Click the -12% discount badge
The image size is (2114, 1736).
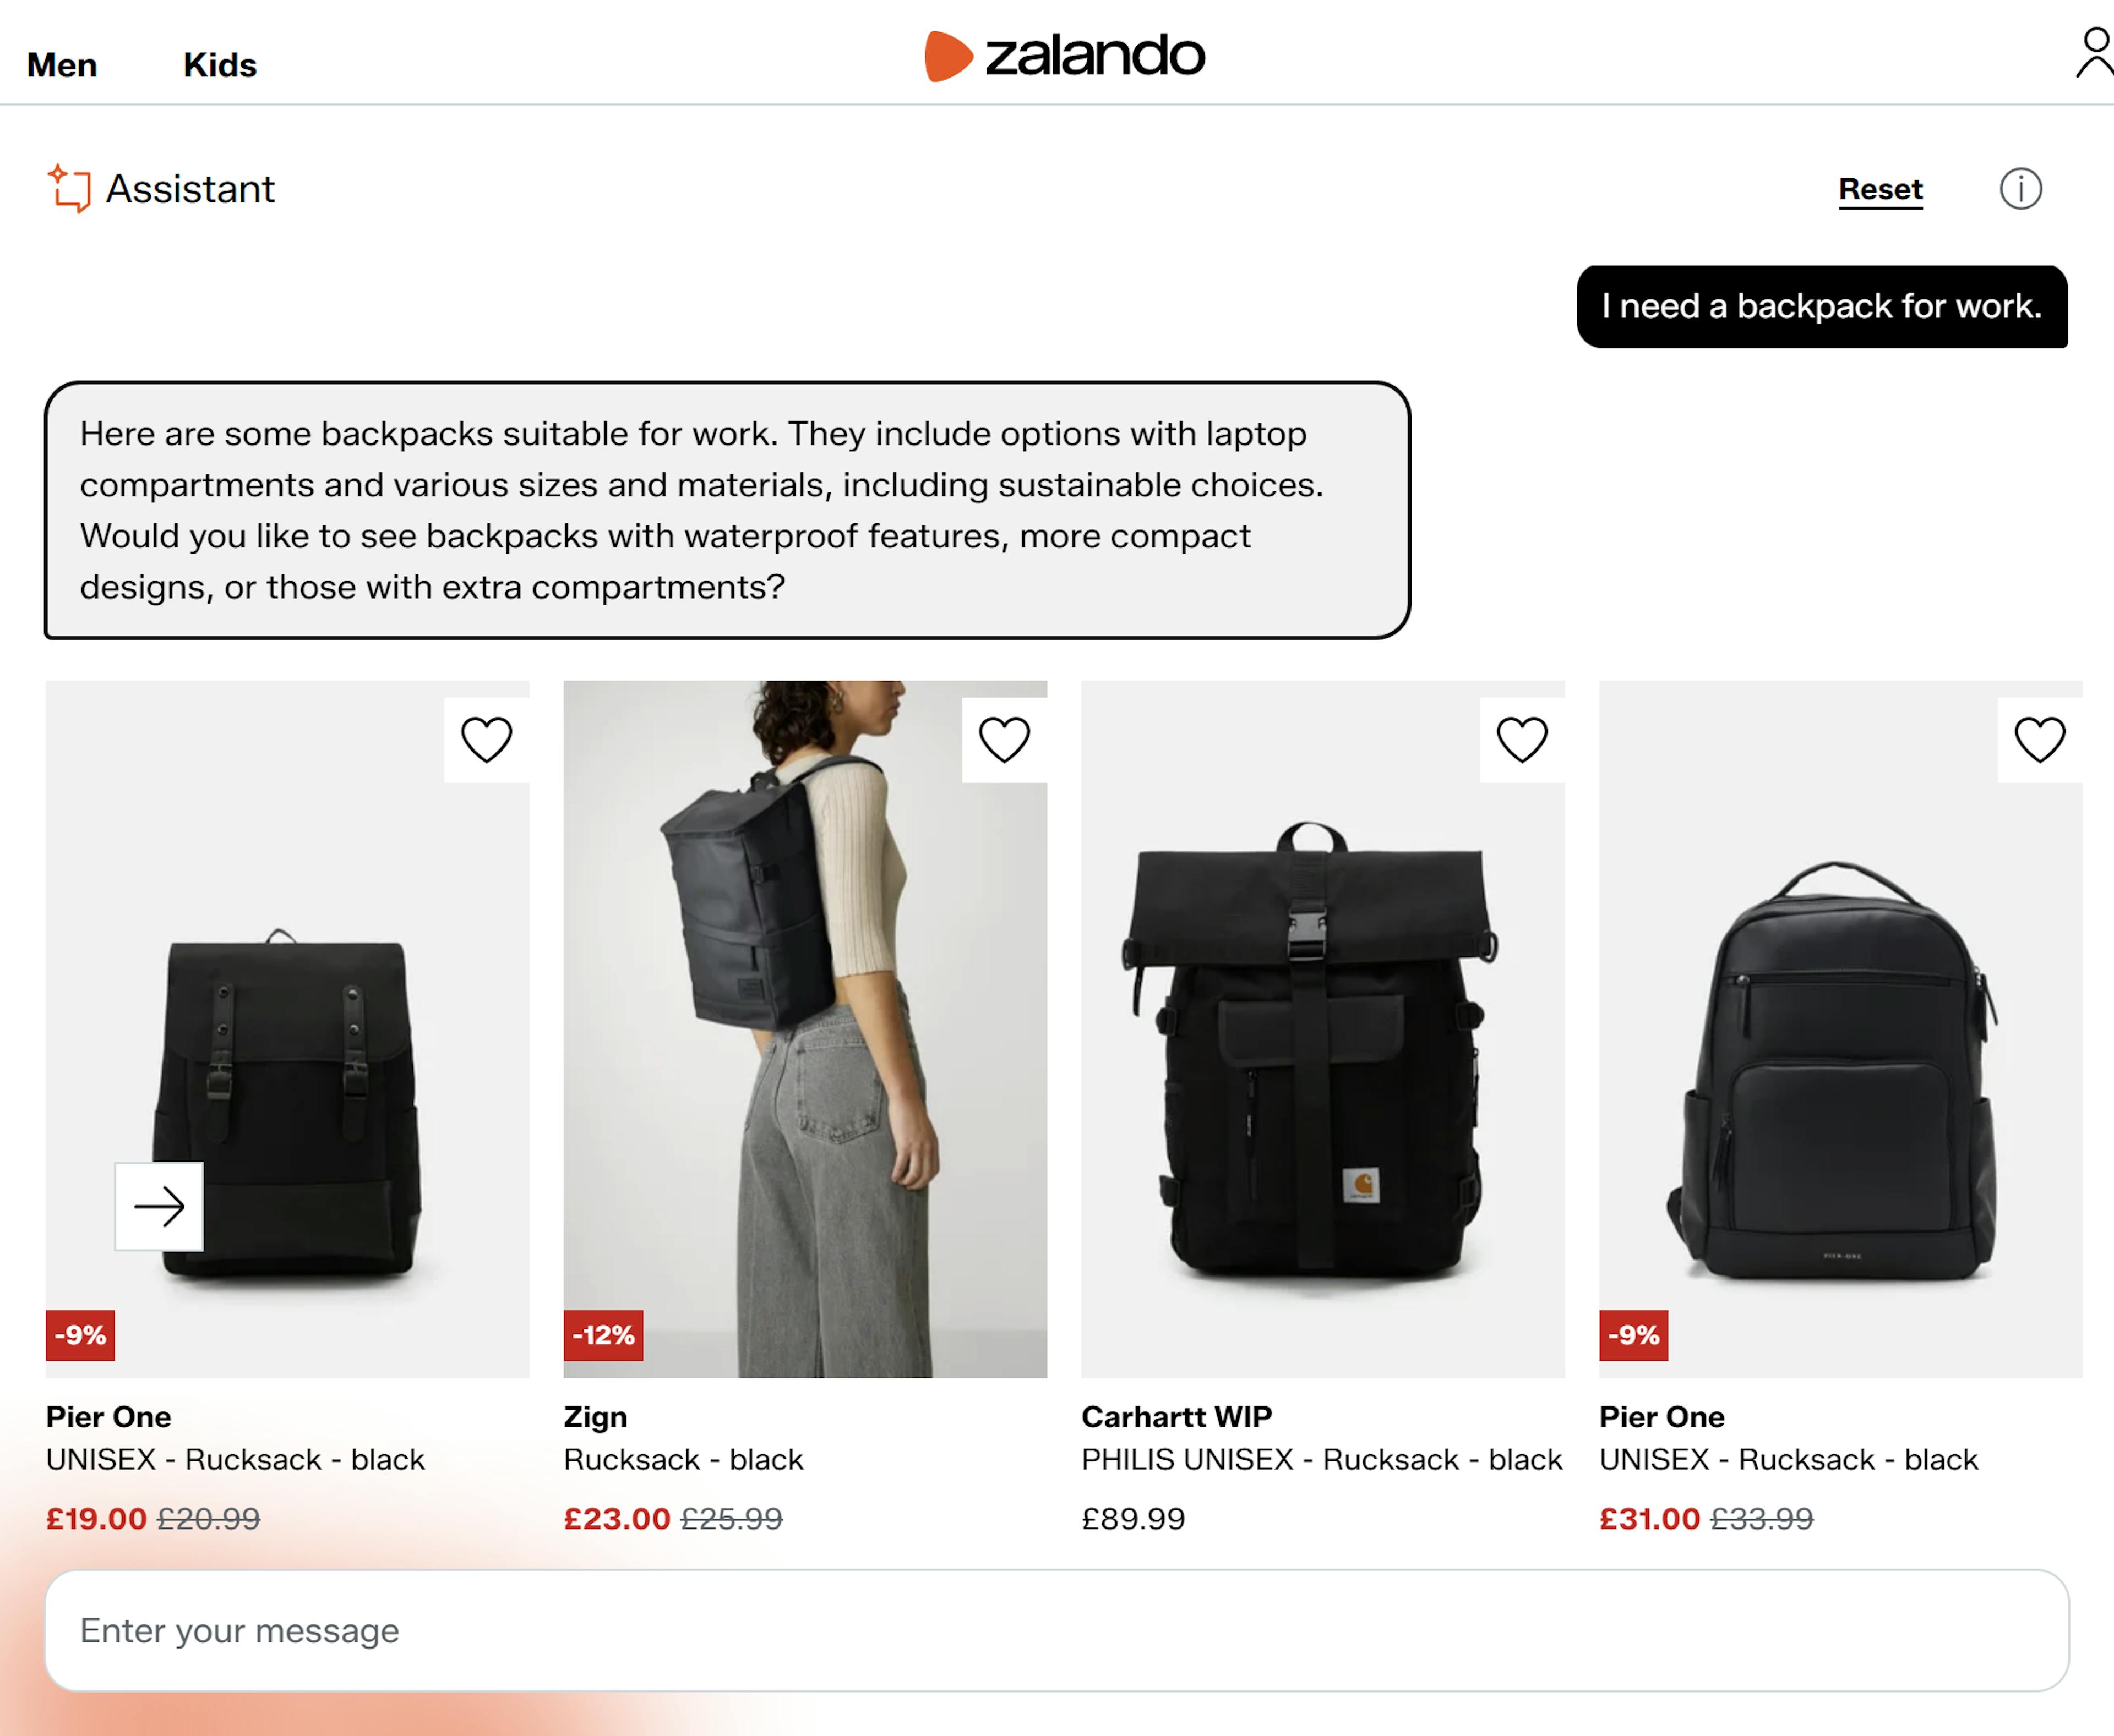click(603, 1335)
